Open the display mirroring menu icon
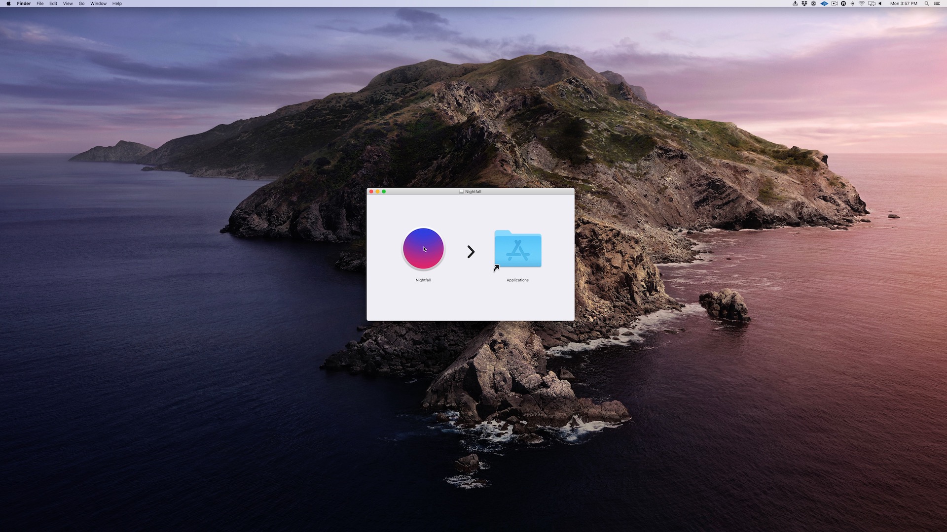The height and width of the screenshot is (532, 947). pos(872,3)
